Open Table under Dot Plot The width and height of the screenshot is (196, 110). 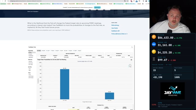point(30,70)
